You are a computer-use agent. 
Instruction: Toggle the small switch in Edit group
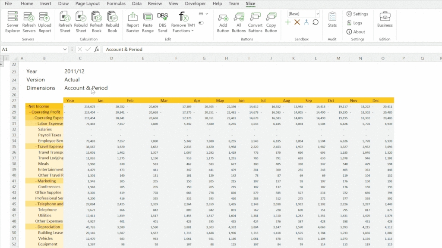(x=201, y=23)
